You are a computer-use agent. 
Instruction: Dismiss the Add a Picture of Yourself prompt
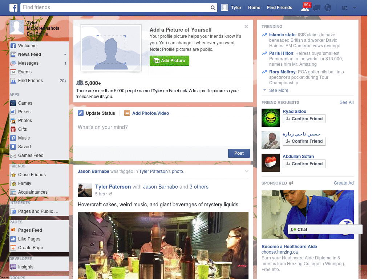pyautogui.click(x=246, y=26)
